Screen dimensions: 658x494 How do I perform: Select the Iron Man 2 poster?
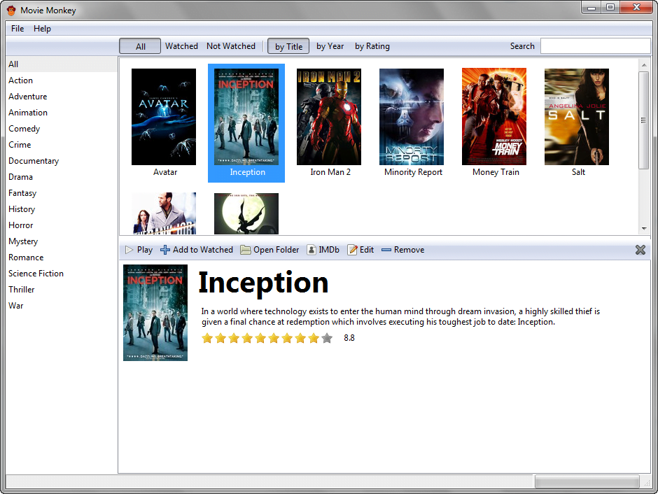(329, 117)
